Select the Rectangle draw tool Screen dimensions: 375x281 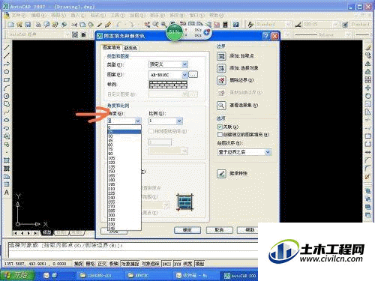pyautogui.click(x=7, y=80)
